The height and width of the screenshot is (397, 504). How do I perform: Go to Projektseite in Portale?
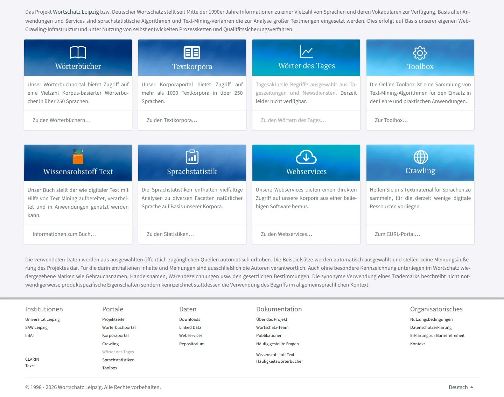click(113, 319)
